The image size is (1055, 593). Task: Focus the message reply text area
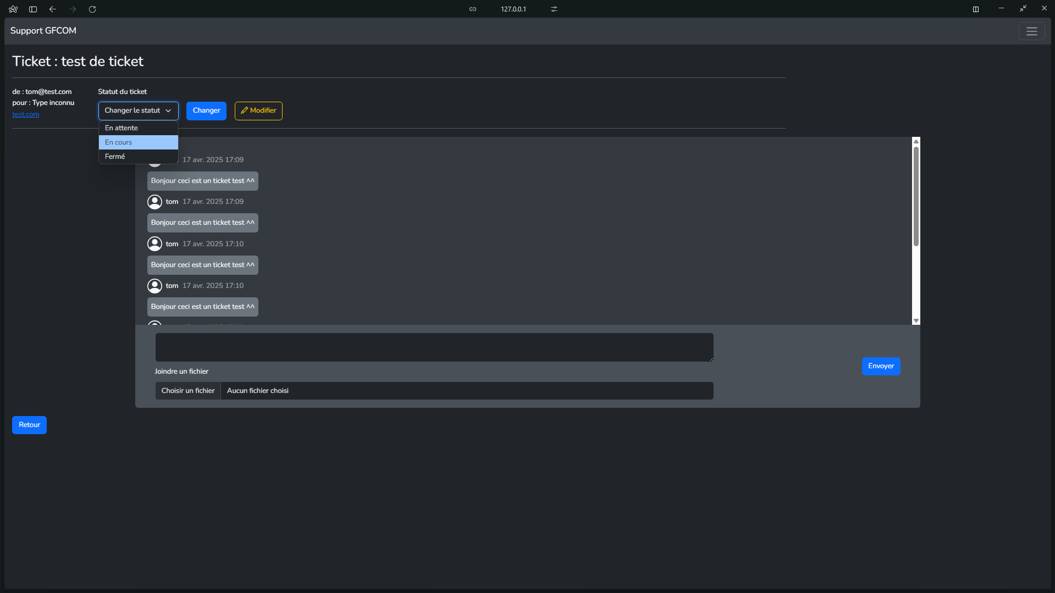pyautogui.click(x=434, y=347)
